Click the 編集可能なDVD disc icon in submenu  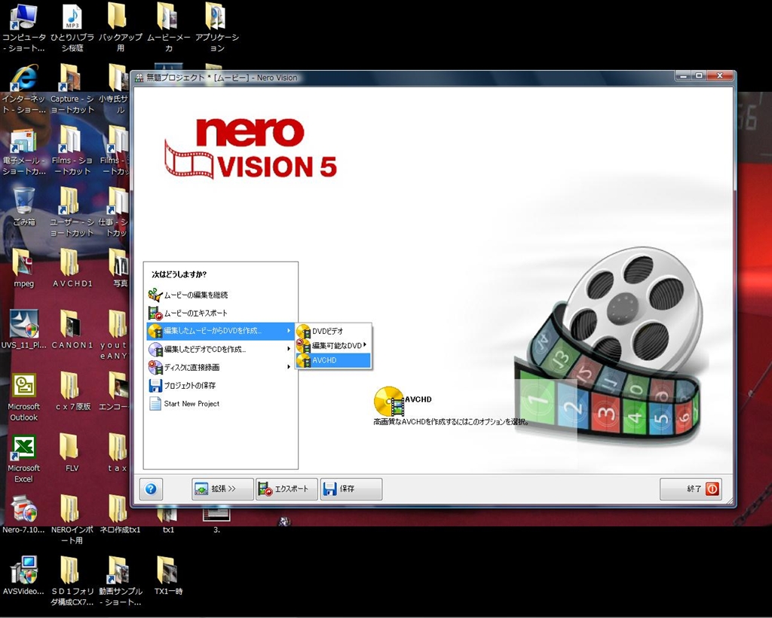pos(303,346)
